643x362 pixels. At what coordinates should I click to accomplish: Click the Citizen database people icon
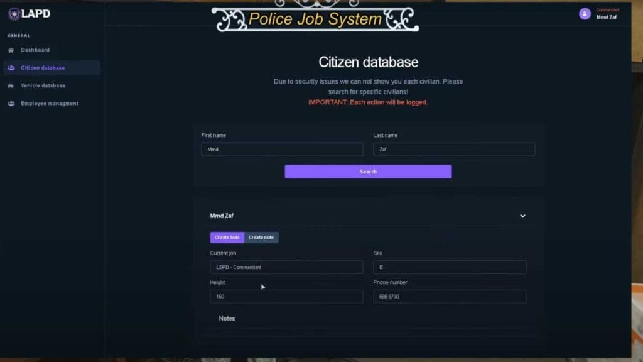click(x=11, y=68)
